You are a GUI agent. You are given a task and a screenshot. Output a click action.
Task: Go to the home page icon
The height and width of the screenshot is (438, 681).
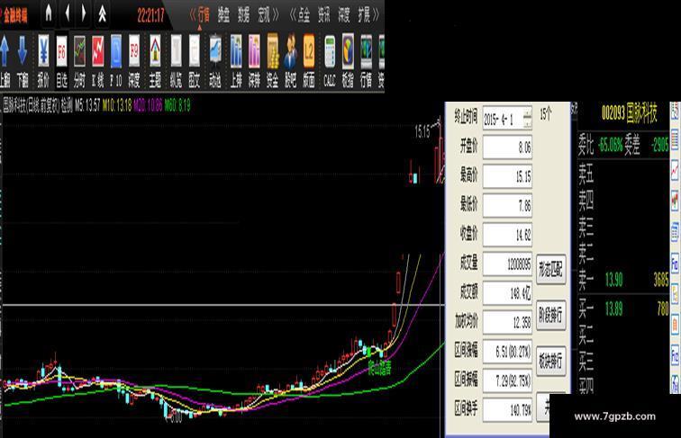tap(49, 13)
